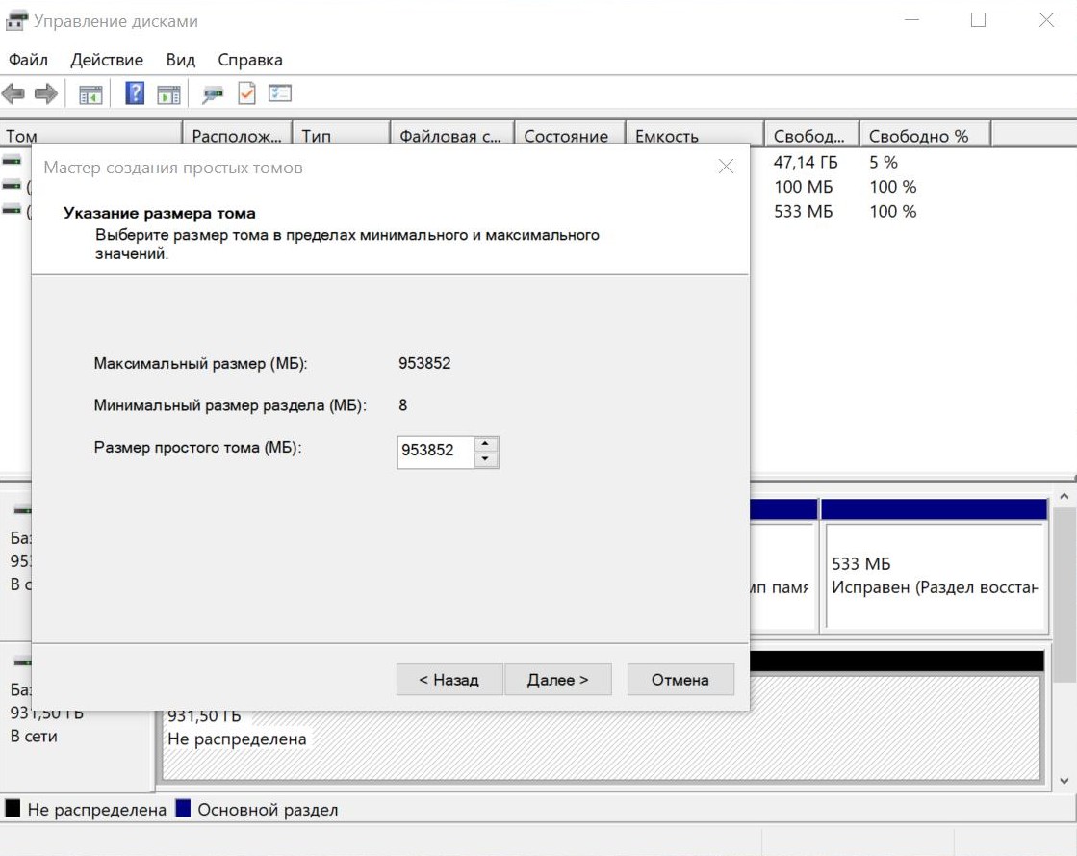Sort by the Свобод... column header

tap(812, 136)
